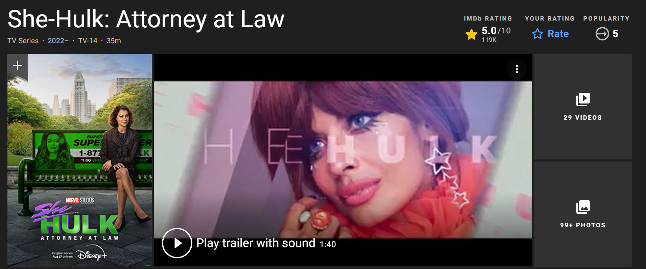Click the popularity rank number 5
The image size is (646, 269).
(615, 34)
